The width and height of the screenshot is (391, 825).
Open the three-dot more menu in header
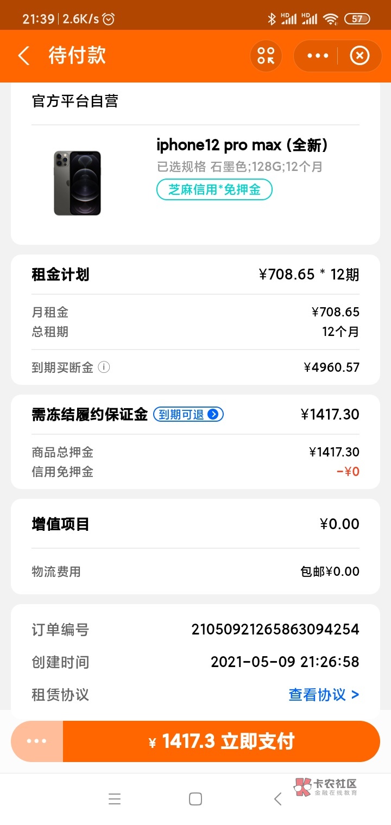tap(318, 56)
